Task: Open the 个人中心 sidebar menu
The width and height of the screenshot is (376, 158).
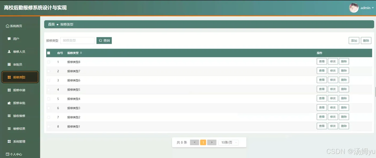Action: [x=20, y=154]
